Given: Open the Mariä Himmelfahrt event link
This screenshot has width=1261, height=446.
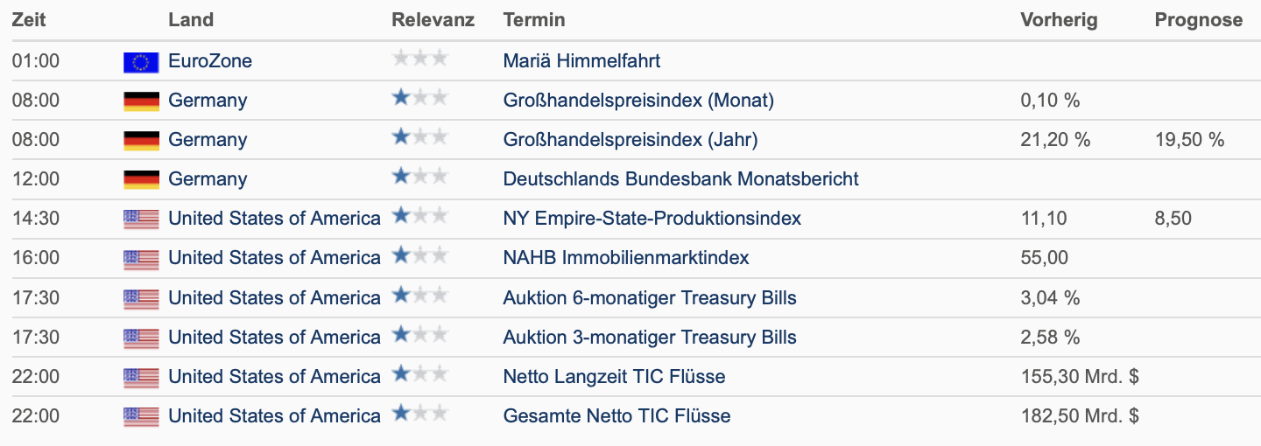Looking at the screenshot, I should coord(581,61).
